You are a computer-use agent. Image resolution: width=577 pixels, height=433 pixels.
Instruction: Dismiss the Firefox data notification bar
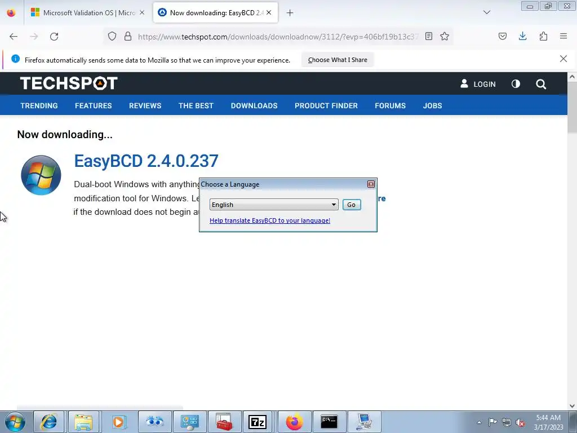click(563, 59)
